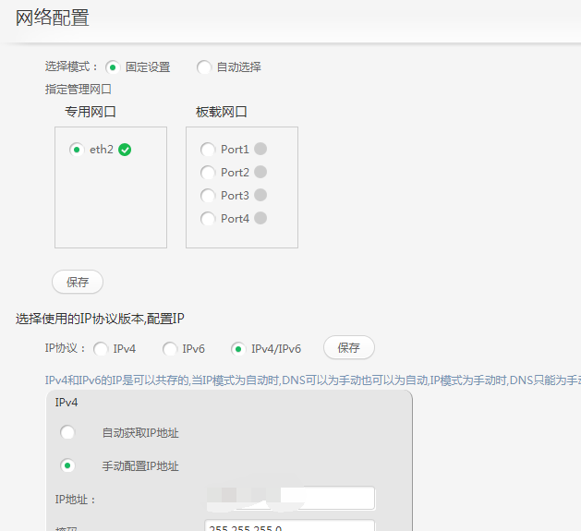Image resolution: width=581 pixels, height=531 pixels.
Task: Click gray status indicator beside Port2
Action: point(260,172)
